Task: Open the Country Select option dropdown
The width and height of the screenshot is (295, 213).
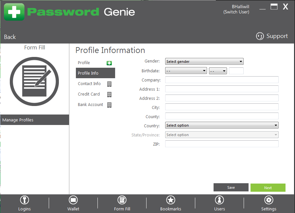Action: point(222,125)
